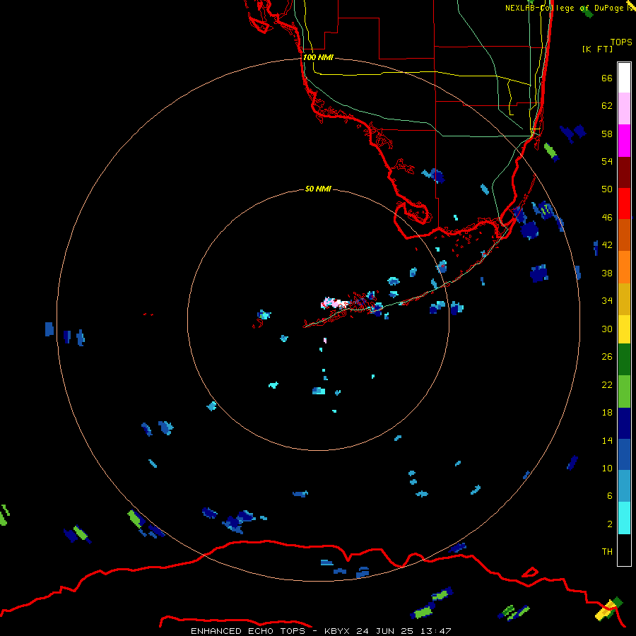Click the '30' legend value
This screenshot has height=636, width=636.
point(607,329)
